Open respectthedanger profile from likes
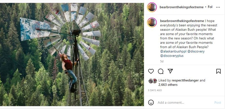225x109 pixels. 185,80
